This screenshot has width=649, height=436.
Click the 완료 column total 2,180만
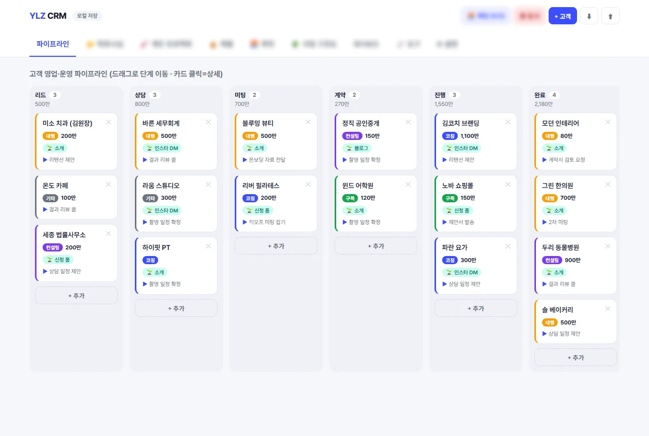pos(545,104)
